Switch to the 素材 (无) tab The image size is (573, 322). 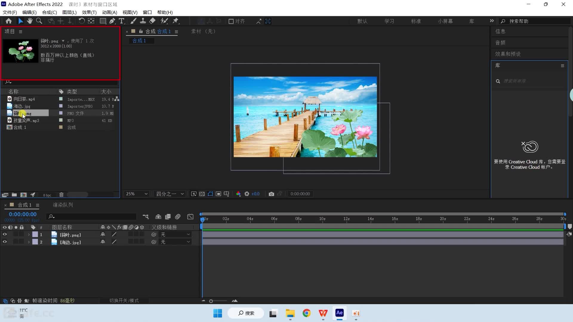click(203, 31)
